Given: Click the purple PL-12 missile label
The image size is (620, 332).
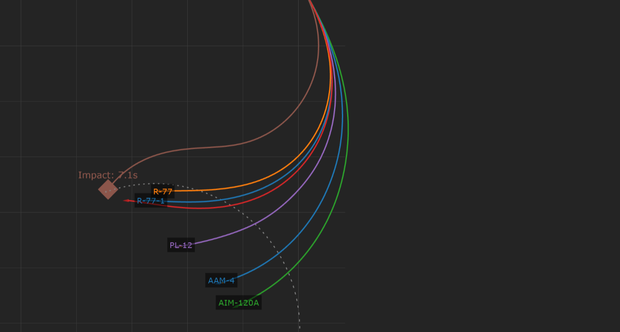Looking at the screenshot, I should pyautogui.click(x=181, y=245).
